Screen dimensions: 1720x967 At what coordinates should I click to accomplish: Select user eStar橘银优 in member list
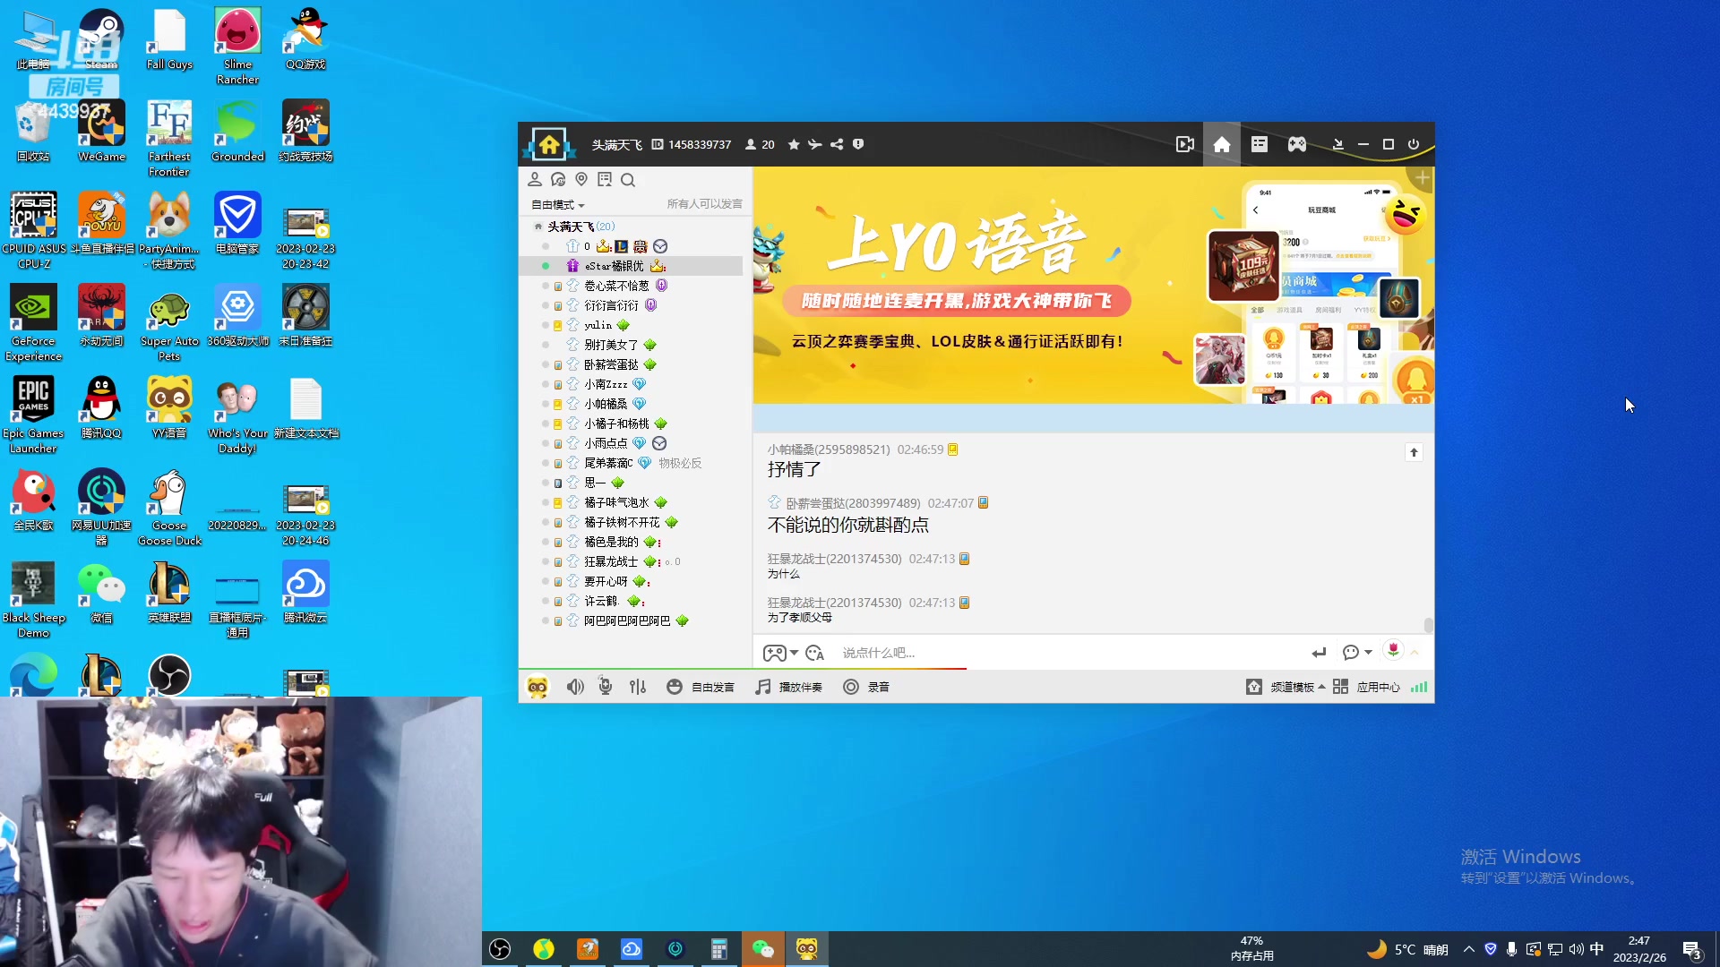pos(632,266)
